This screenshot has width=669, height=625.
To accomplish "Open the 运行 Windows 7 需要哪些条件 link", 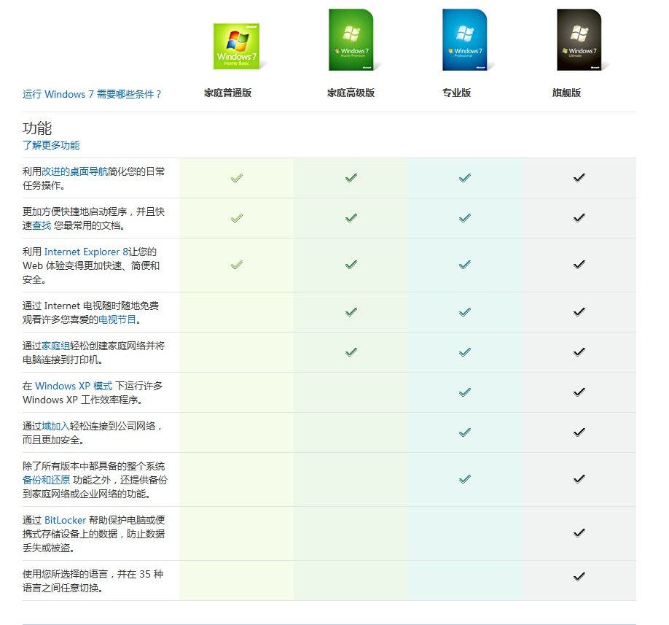I will (92, 94).
